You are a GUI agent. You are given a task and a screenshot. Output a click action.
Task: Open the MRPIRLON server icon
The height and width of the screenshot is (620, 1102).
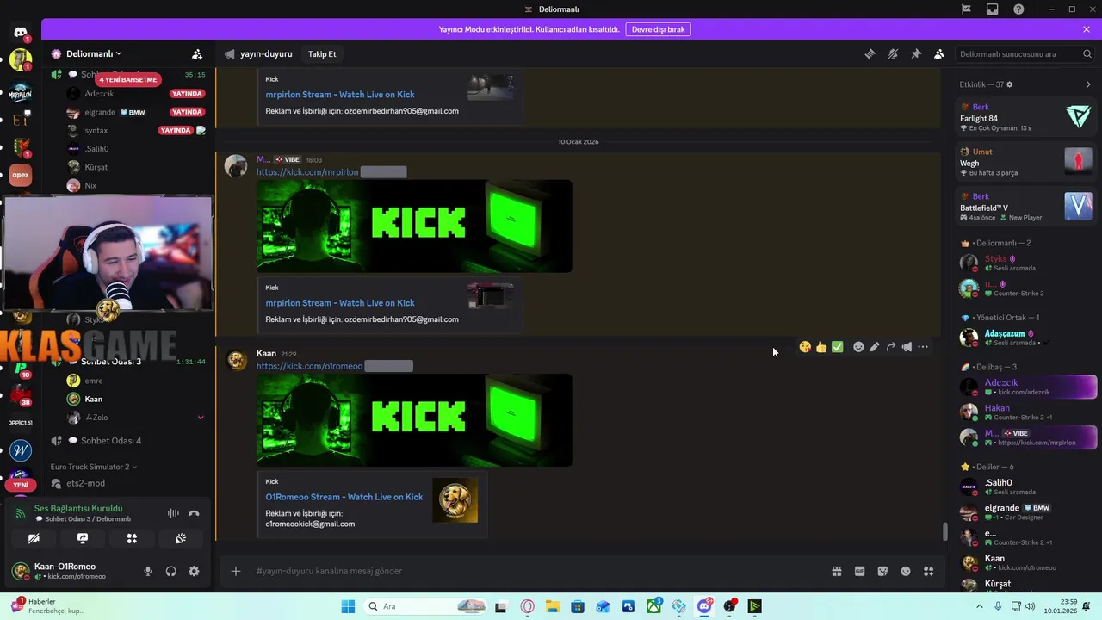pyautogui.click(x=21, y=93)
